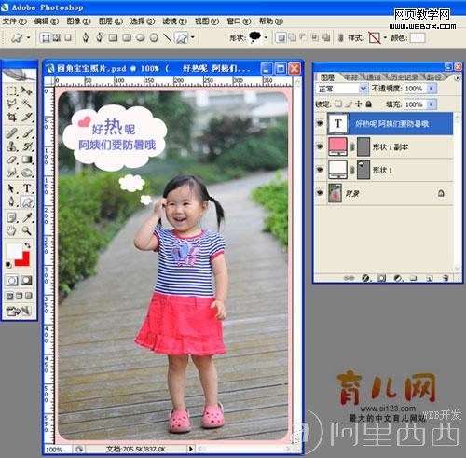Image resolution: width=466 pixels, height=458 pixels.
Task: Click 颜色 swatch in options bar
Action: pos(418,38)
